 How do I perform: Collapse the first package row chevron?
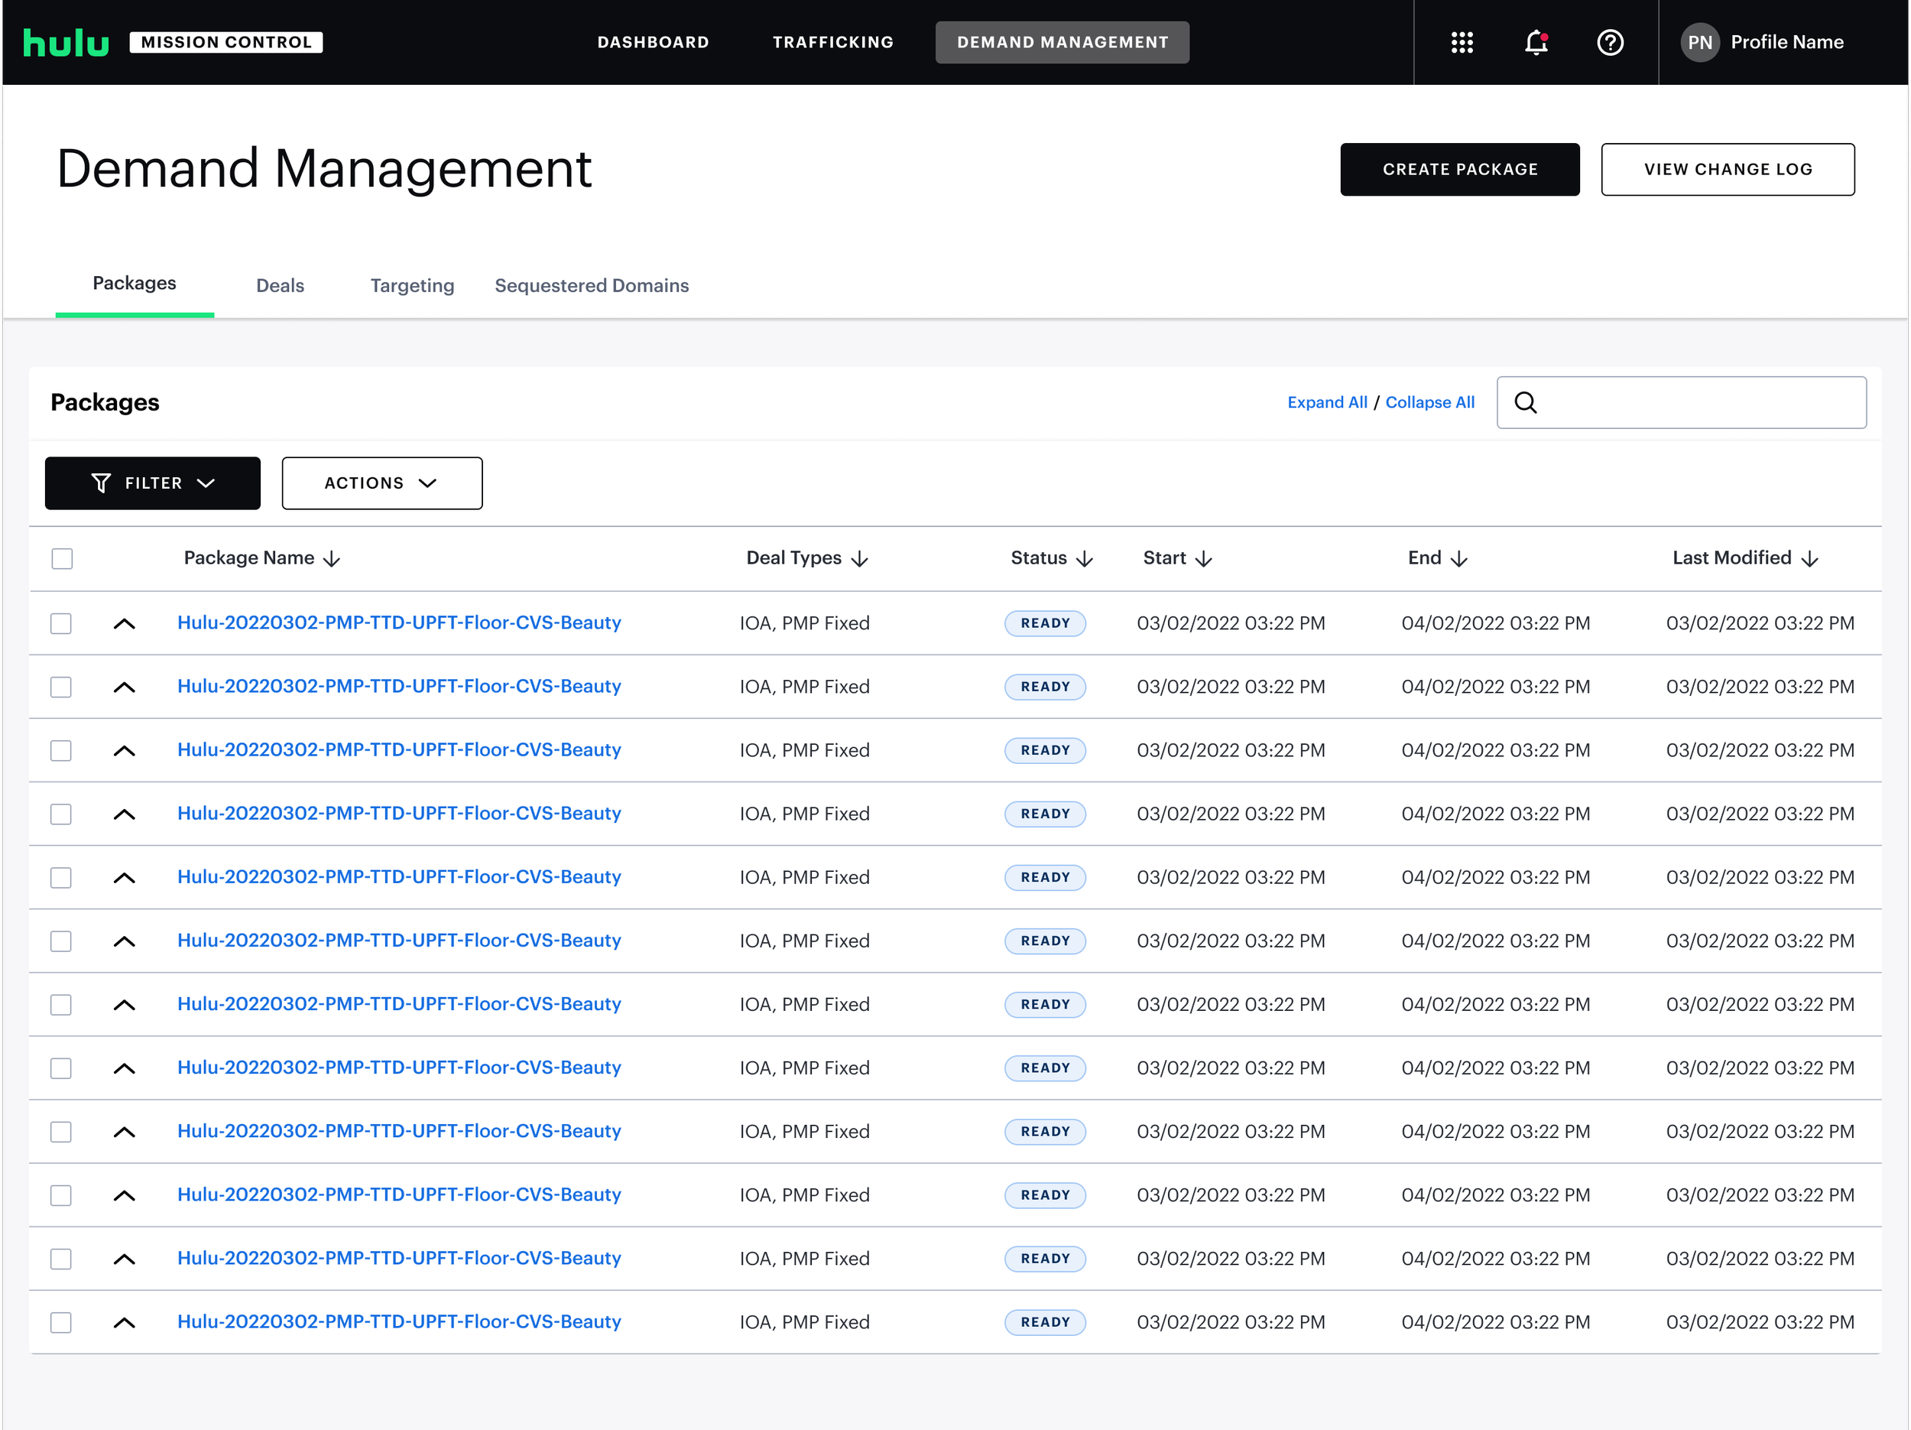(125, 623)
